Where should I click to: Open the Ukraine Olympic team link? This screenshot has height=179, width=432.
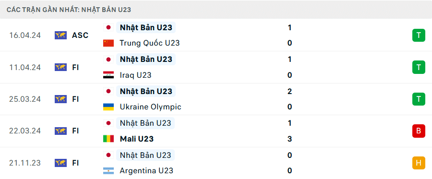pyautogui.click(x=150, y=107)
